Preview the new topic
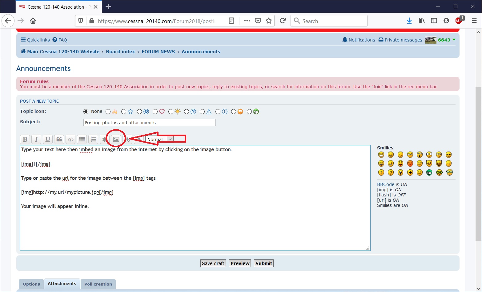 pos(240,263)
